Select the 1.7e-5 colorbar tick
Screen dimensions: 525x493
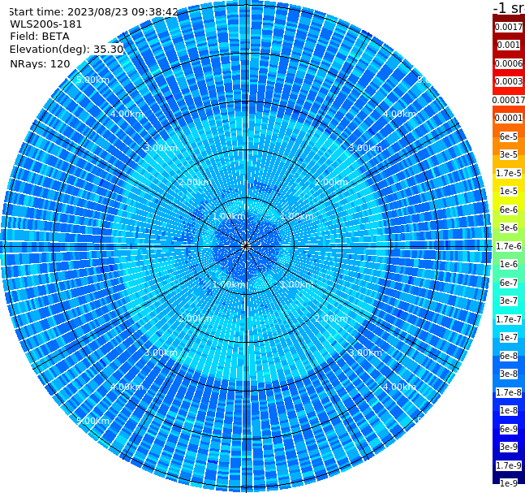point(509,173)
